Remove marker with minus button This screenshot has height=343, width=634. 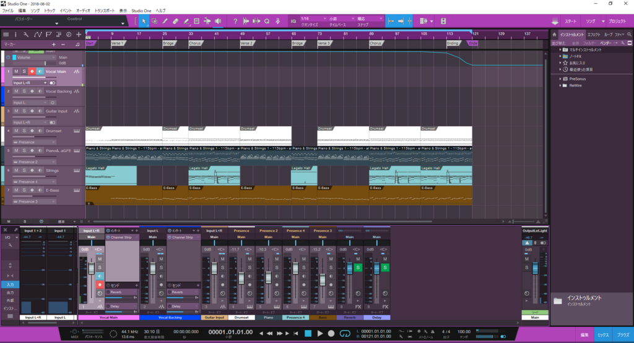tap(63, 44)
